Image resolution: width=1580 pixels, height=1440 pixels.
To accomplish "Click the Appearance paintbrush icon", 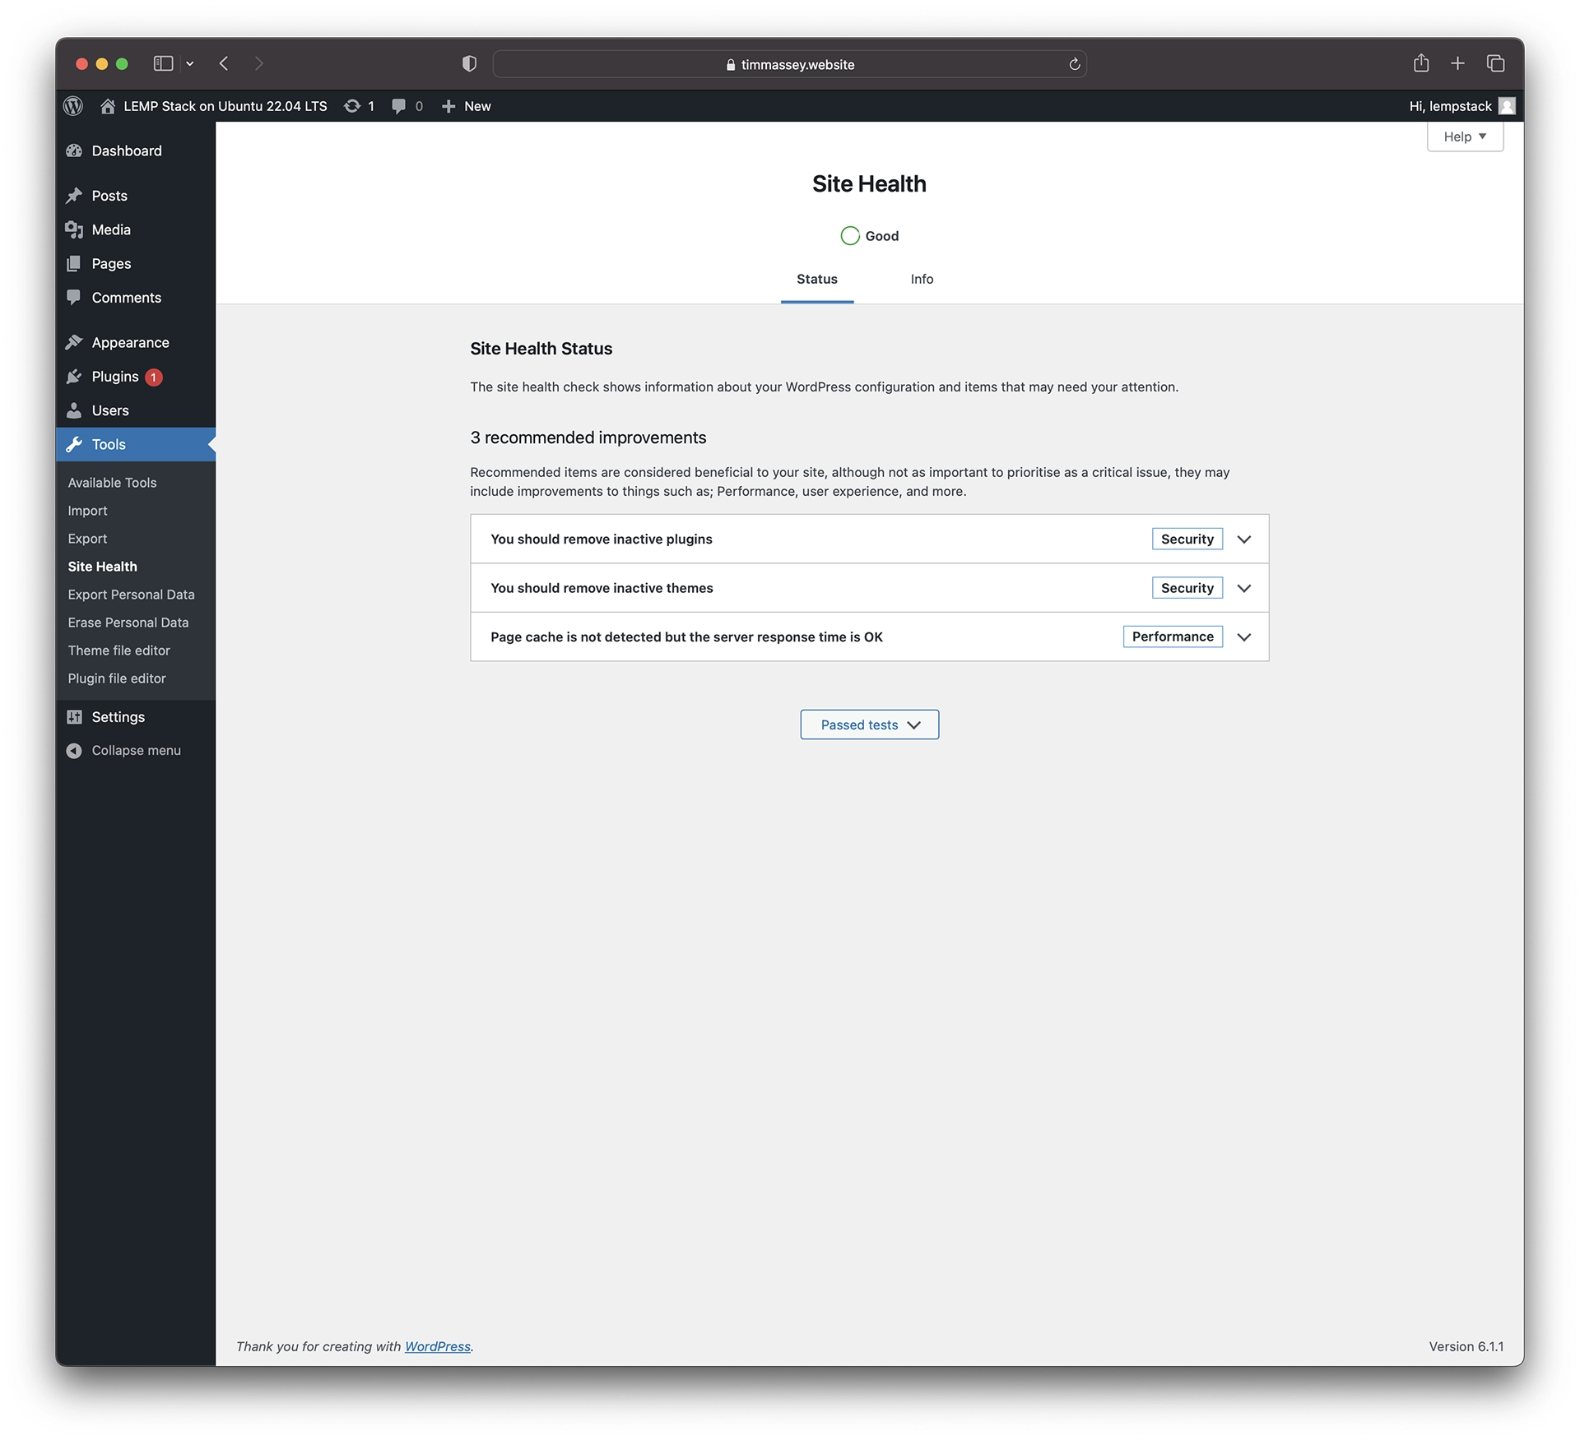I will (74, 342).
